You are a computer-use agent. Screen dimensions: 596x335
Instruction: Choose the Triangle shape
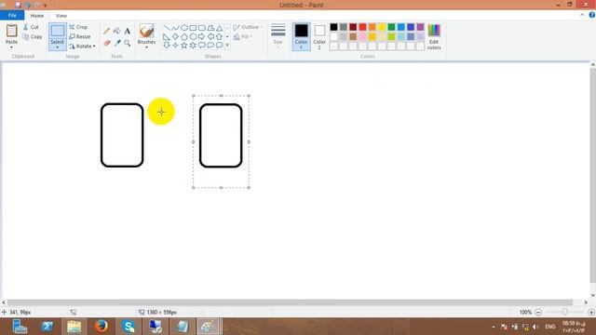click(x=220, y=28)
